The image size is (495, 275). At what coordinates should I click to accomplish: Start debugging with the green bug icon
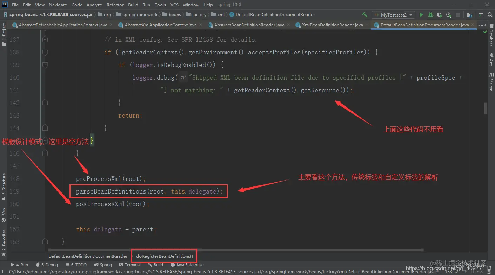pos(430,15)
